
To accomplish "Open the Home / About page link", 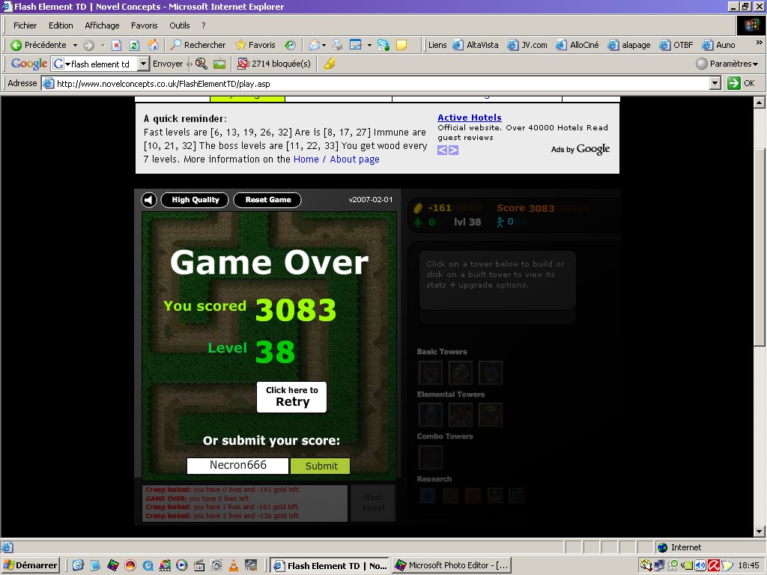I will click(x=336, y=159).
